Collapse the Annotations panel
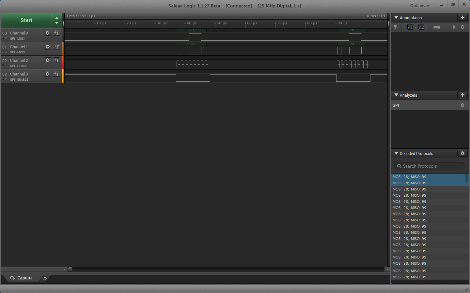Viewport: 470px width, 293px height. tap(396, 18)
